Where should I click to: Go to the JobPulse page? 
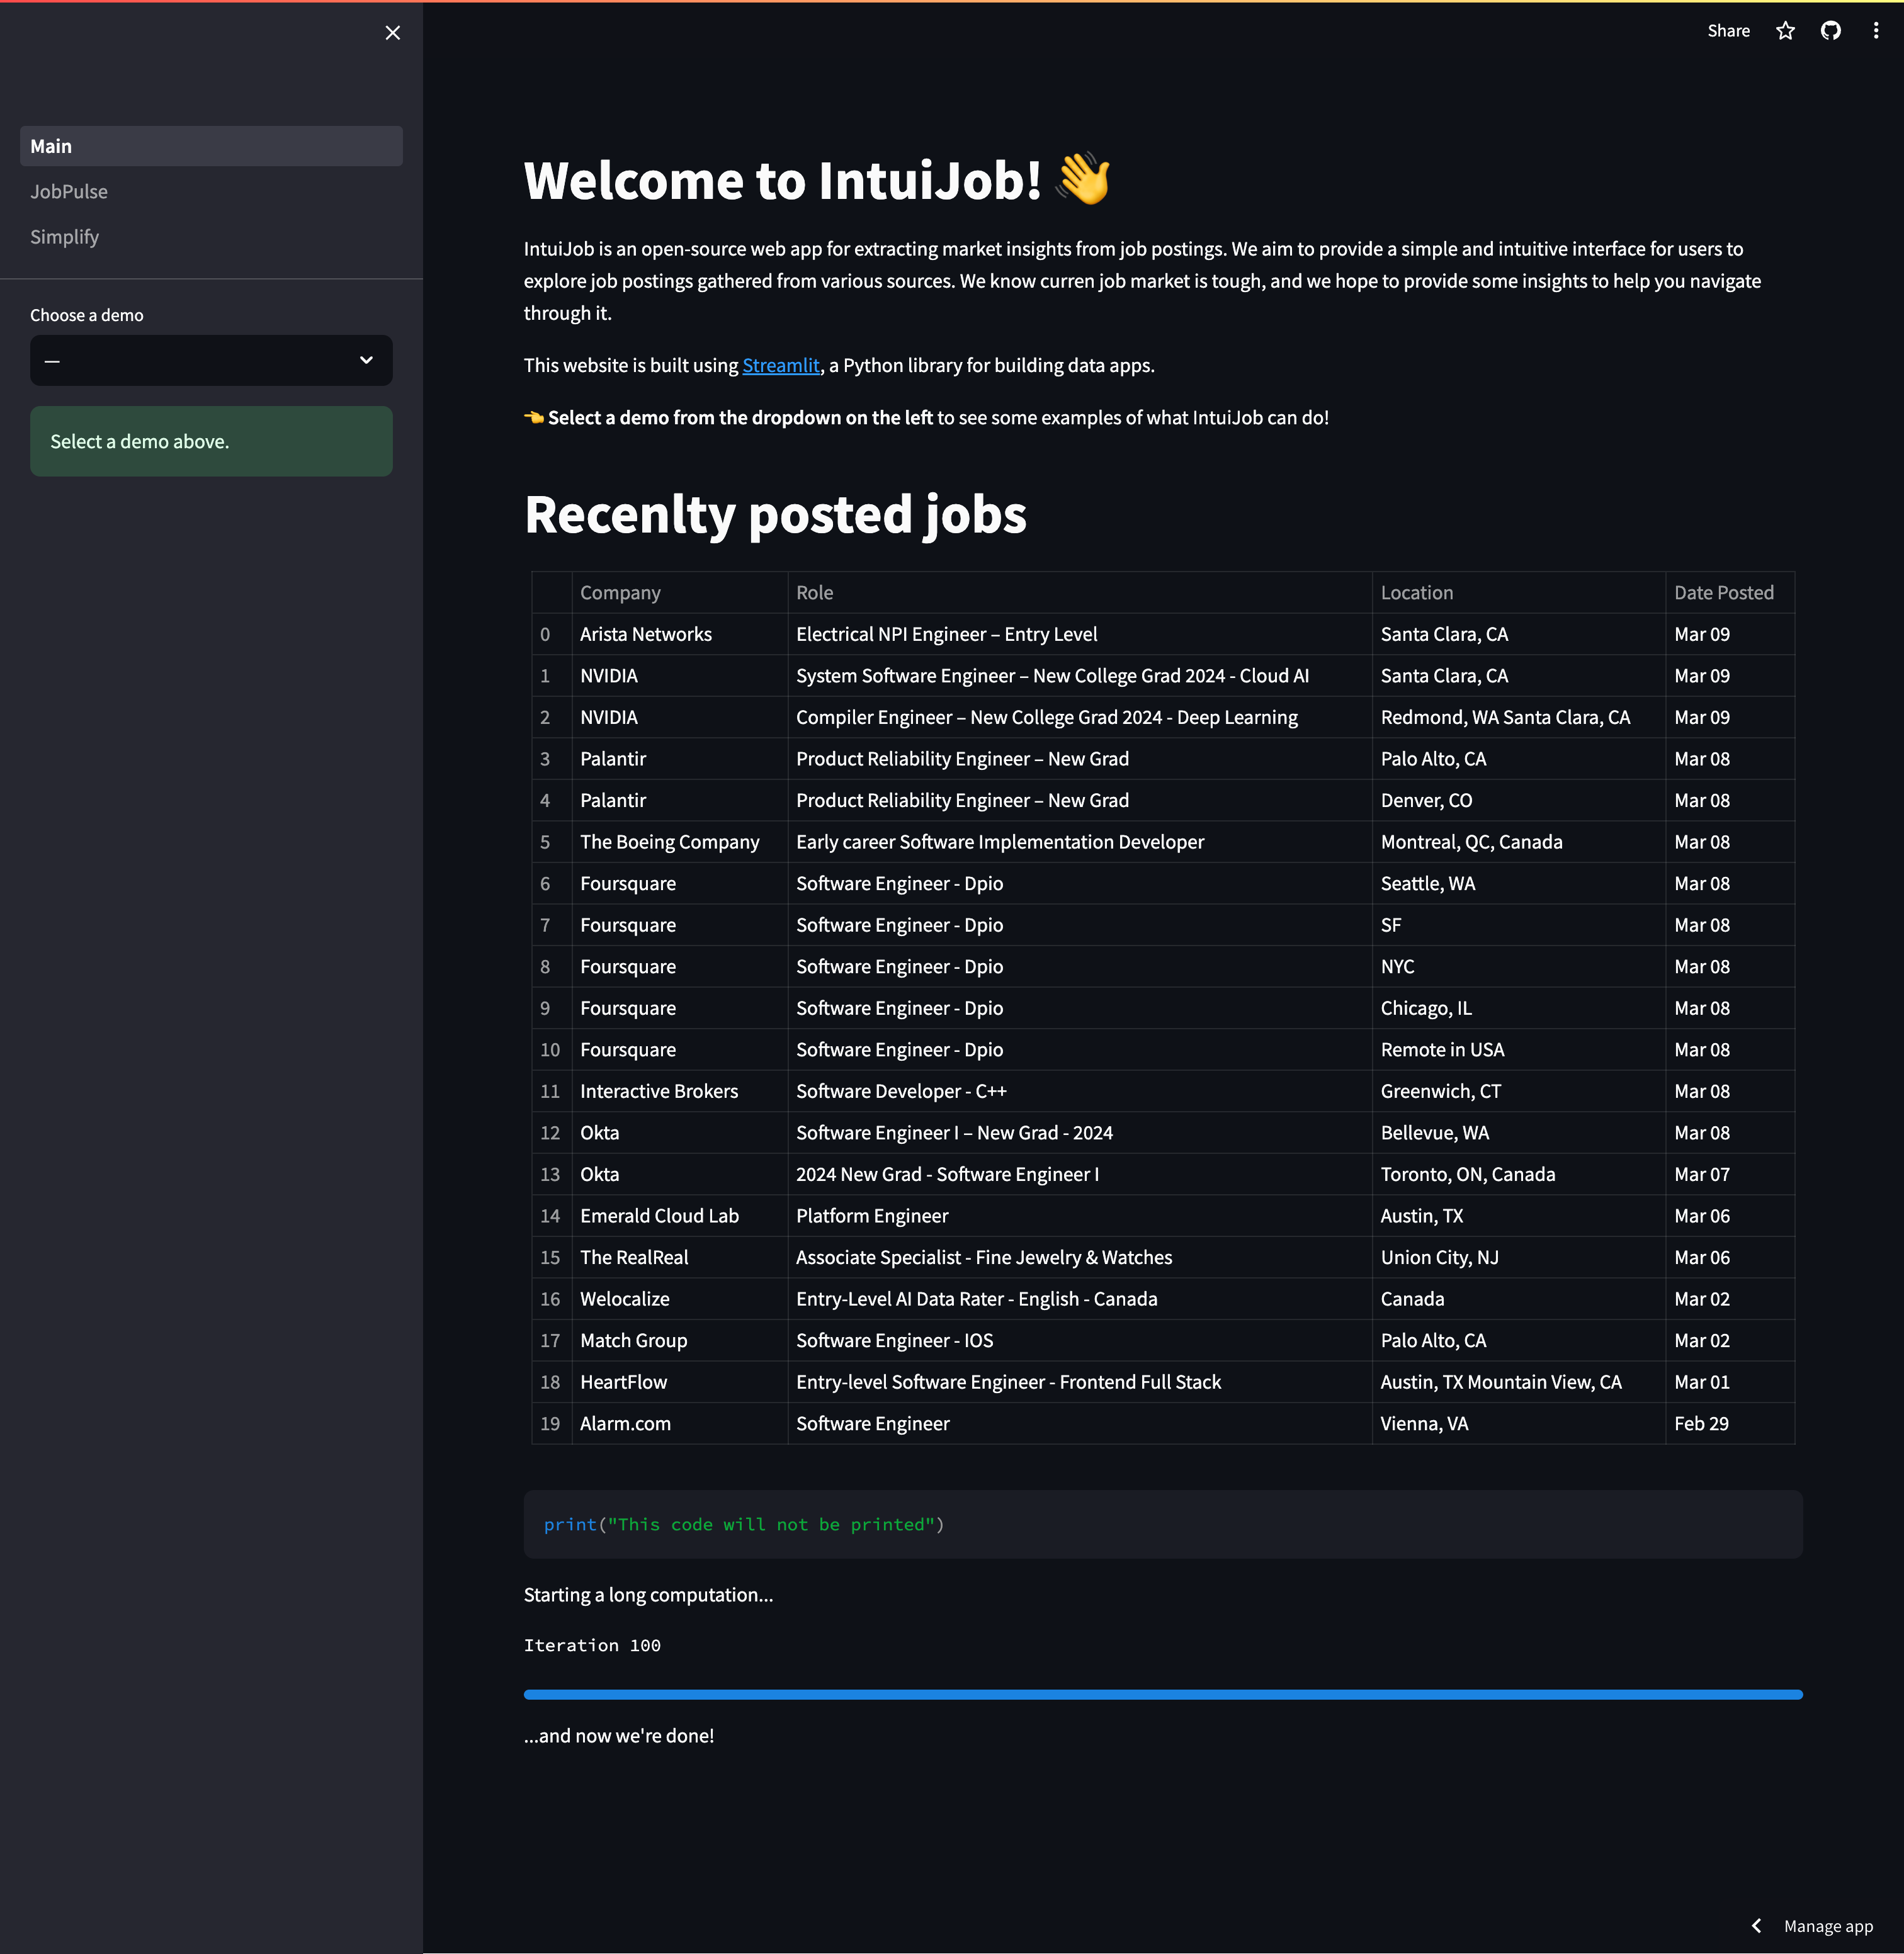69,191
